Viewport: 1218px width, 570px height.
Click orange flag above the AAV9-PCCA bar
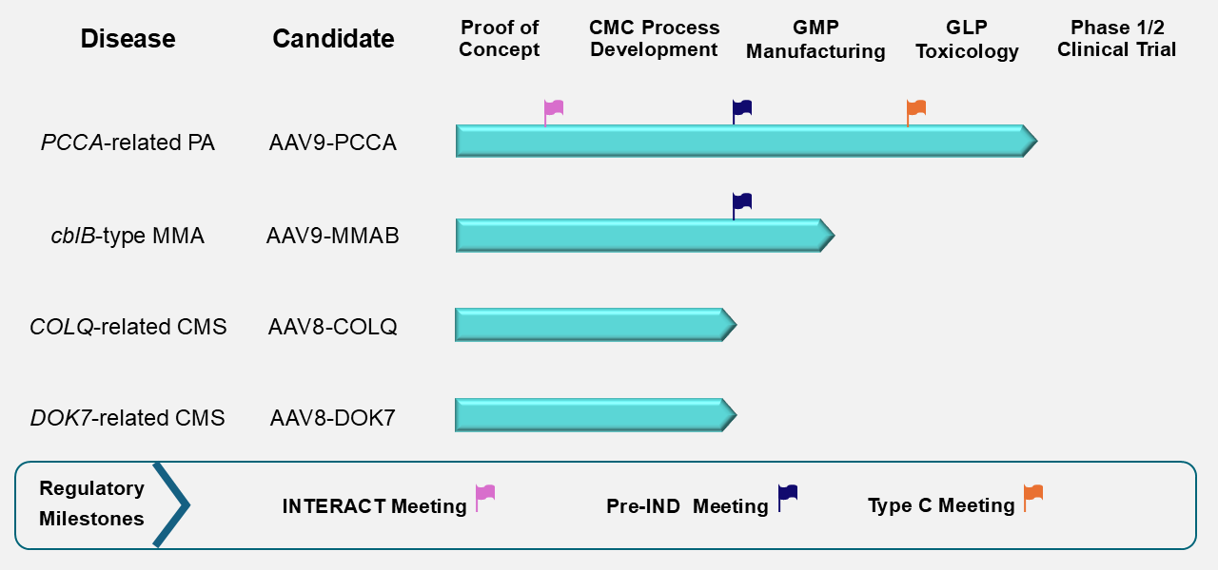click(x=916, y=108)
